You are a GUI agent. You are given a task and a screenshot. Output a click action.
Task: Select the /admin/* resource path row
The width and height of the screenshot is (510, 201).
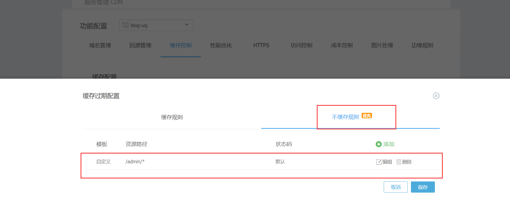(135, 162)
